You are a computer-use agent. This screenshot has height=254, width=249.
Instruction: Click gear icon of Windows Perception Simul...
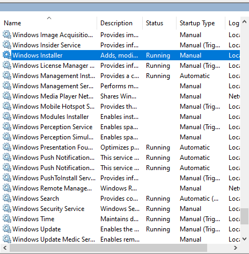click(x=7, y=137)
